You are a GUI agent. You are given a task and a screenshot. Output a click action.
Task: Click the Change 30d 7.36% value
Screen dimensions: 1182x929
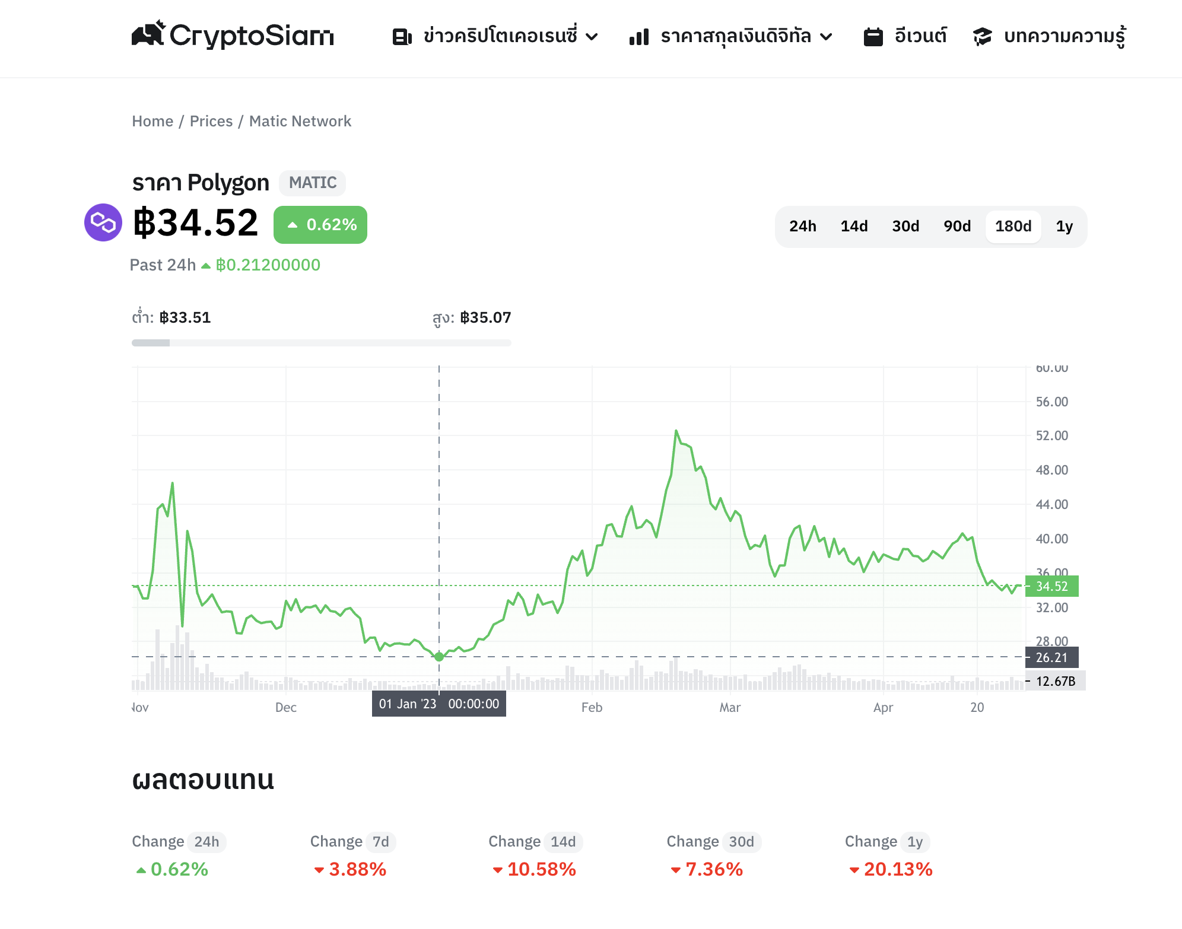coord(714,869)
